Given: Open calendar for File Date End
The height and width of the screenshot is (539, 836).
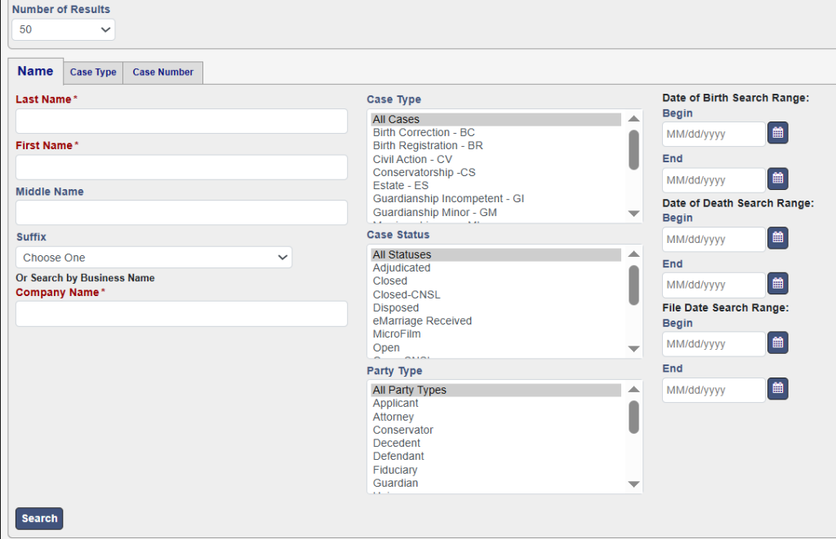Looking at the screenshot, I should click(x=778, y=389).
